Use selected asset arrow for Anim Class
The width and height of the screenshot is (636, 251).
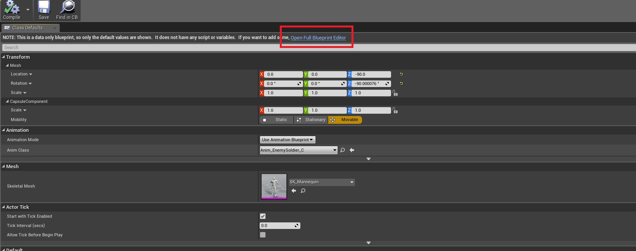[352, 150]
